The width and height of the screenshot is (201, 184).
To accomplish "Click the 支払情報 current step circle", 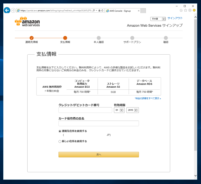I will [x=65, y=38].
